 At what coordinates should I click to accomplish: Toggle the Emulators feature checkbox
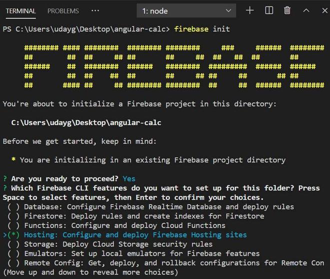tap(13, 253)
